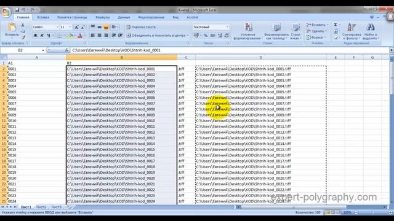Open the insert function fx dialog

(66, 50)
